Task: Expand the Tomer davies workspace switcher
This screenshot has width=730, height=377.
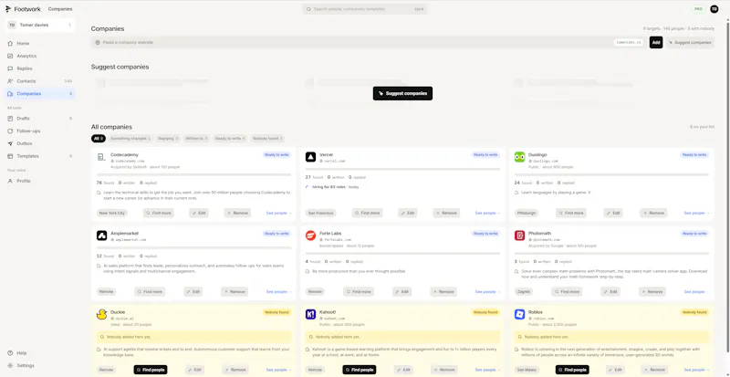Action: 40,26
